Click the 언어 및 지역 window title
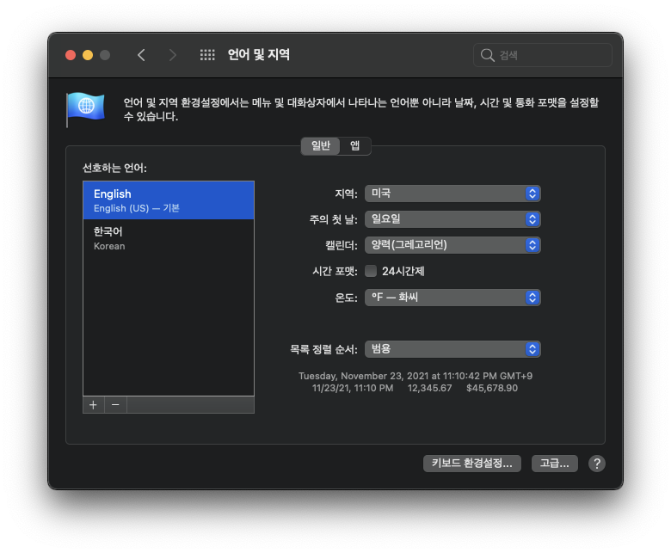Screen dimensions: 671x553 [258, 55]
